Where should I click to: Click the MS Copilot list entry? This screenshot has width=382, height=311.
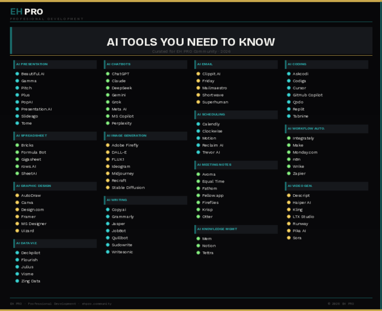pos(120,116)
